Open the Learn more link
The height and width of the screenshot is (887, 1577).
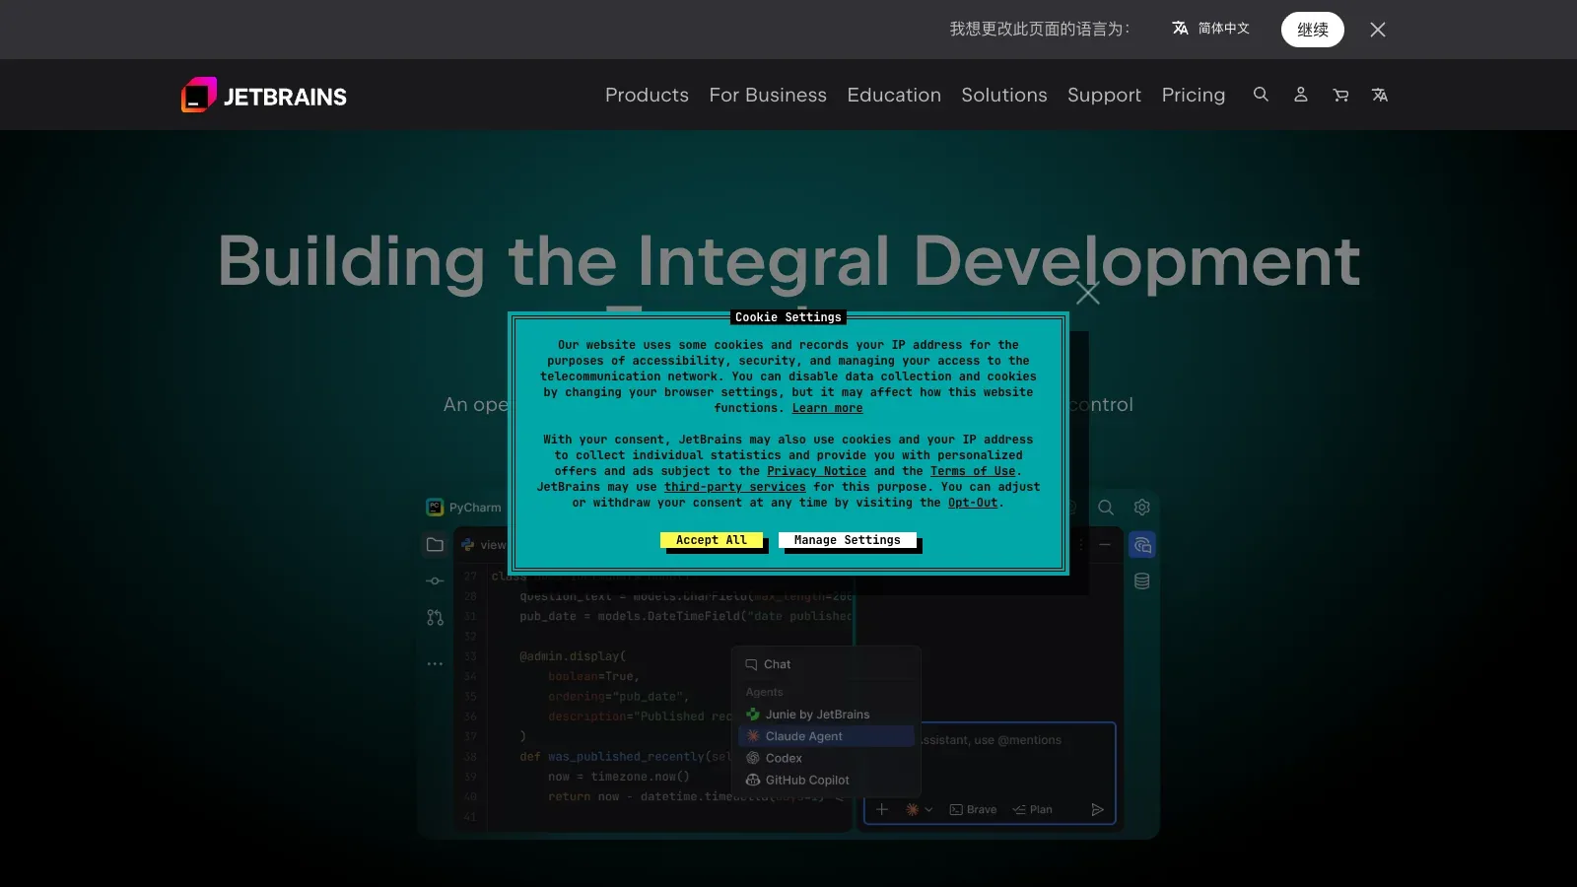pos(827,408)
